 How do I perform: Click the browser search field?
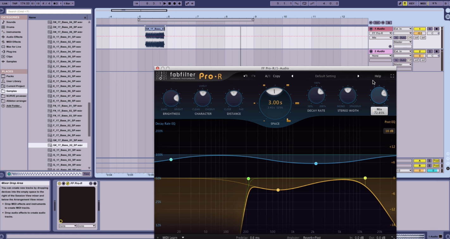tap(49, 11)
